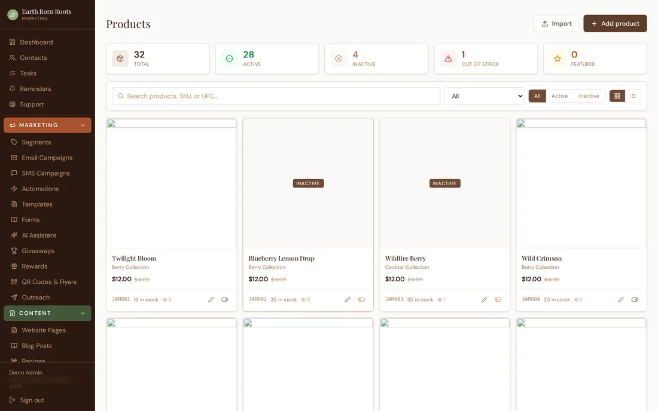The width and height of the screenshot is (658, 411).
Task: Edit the Wild Crimson product
Action: 621,299
